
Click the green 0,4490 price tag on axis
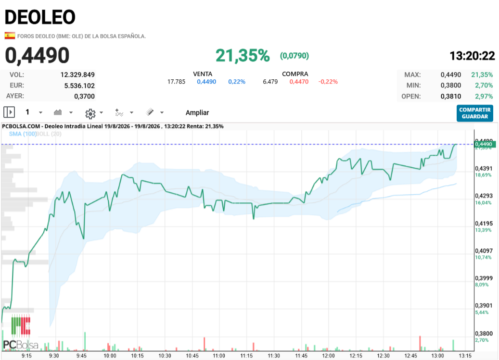[485, 144]
